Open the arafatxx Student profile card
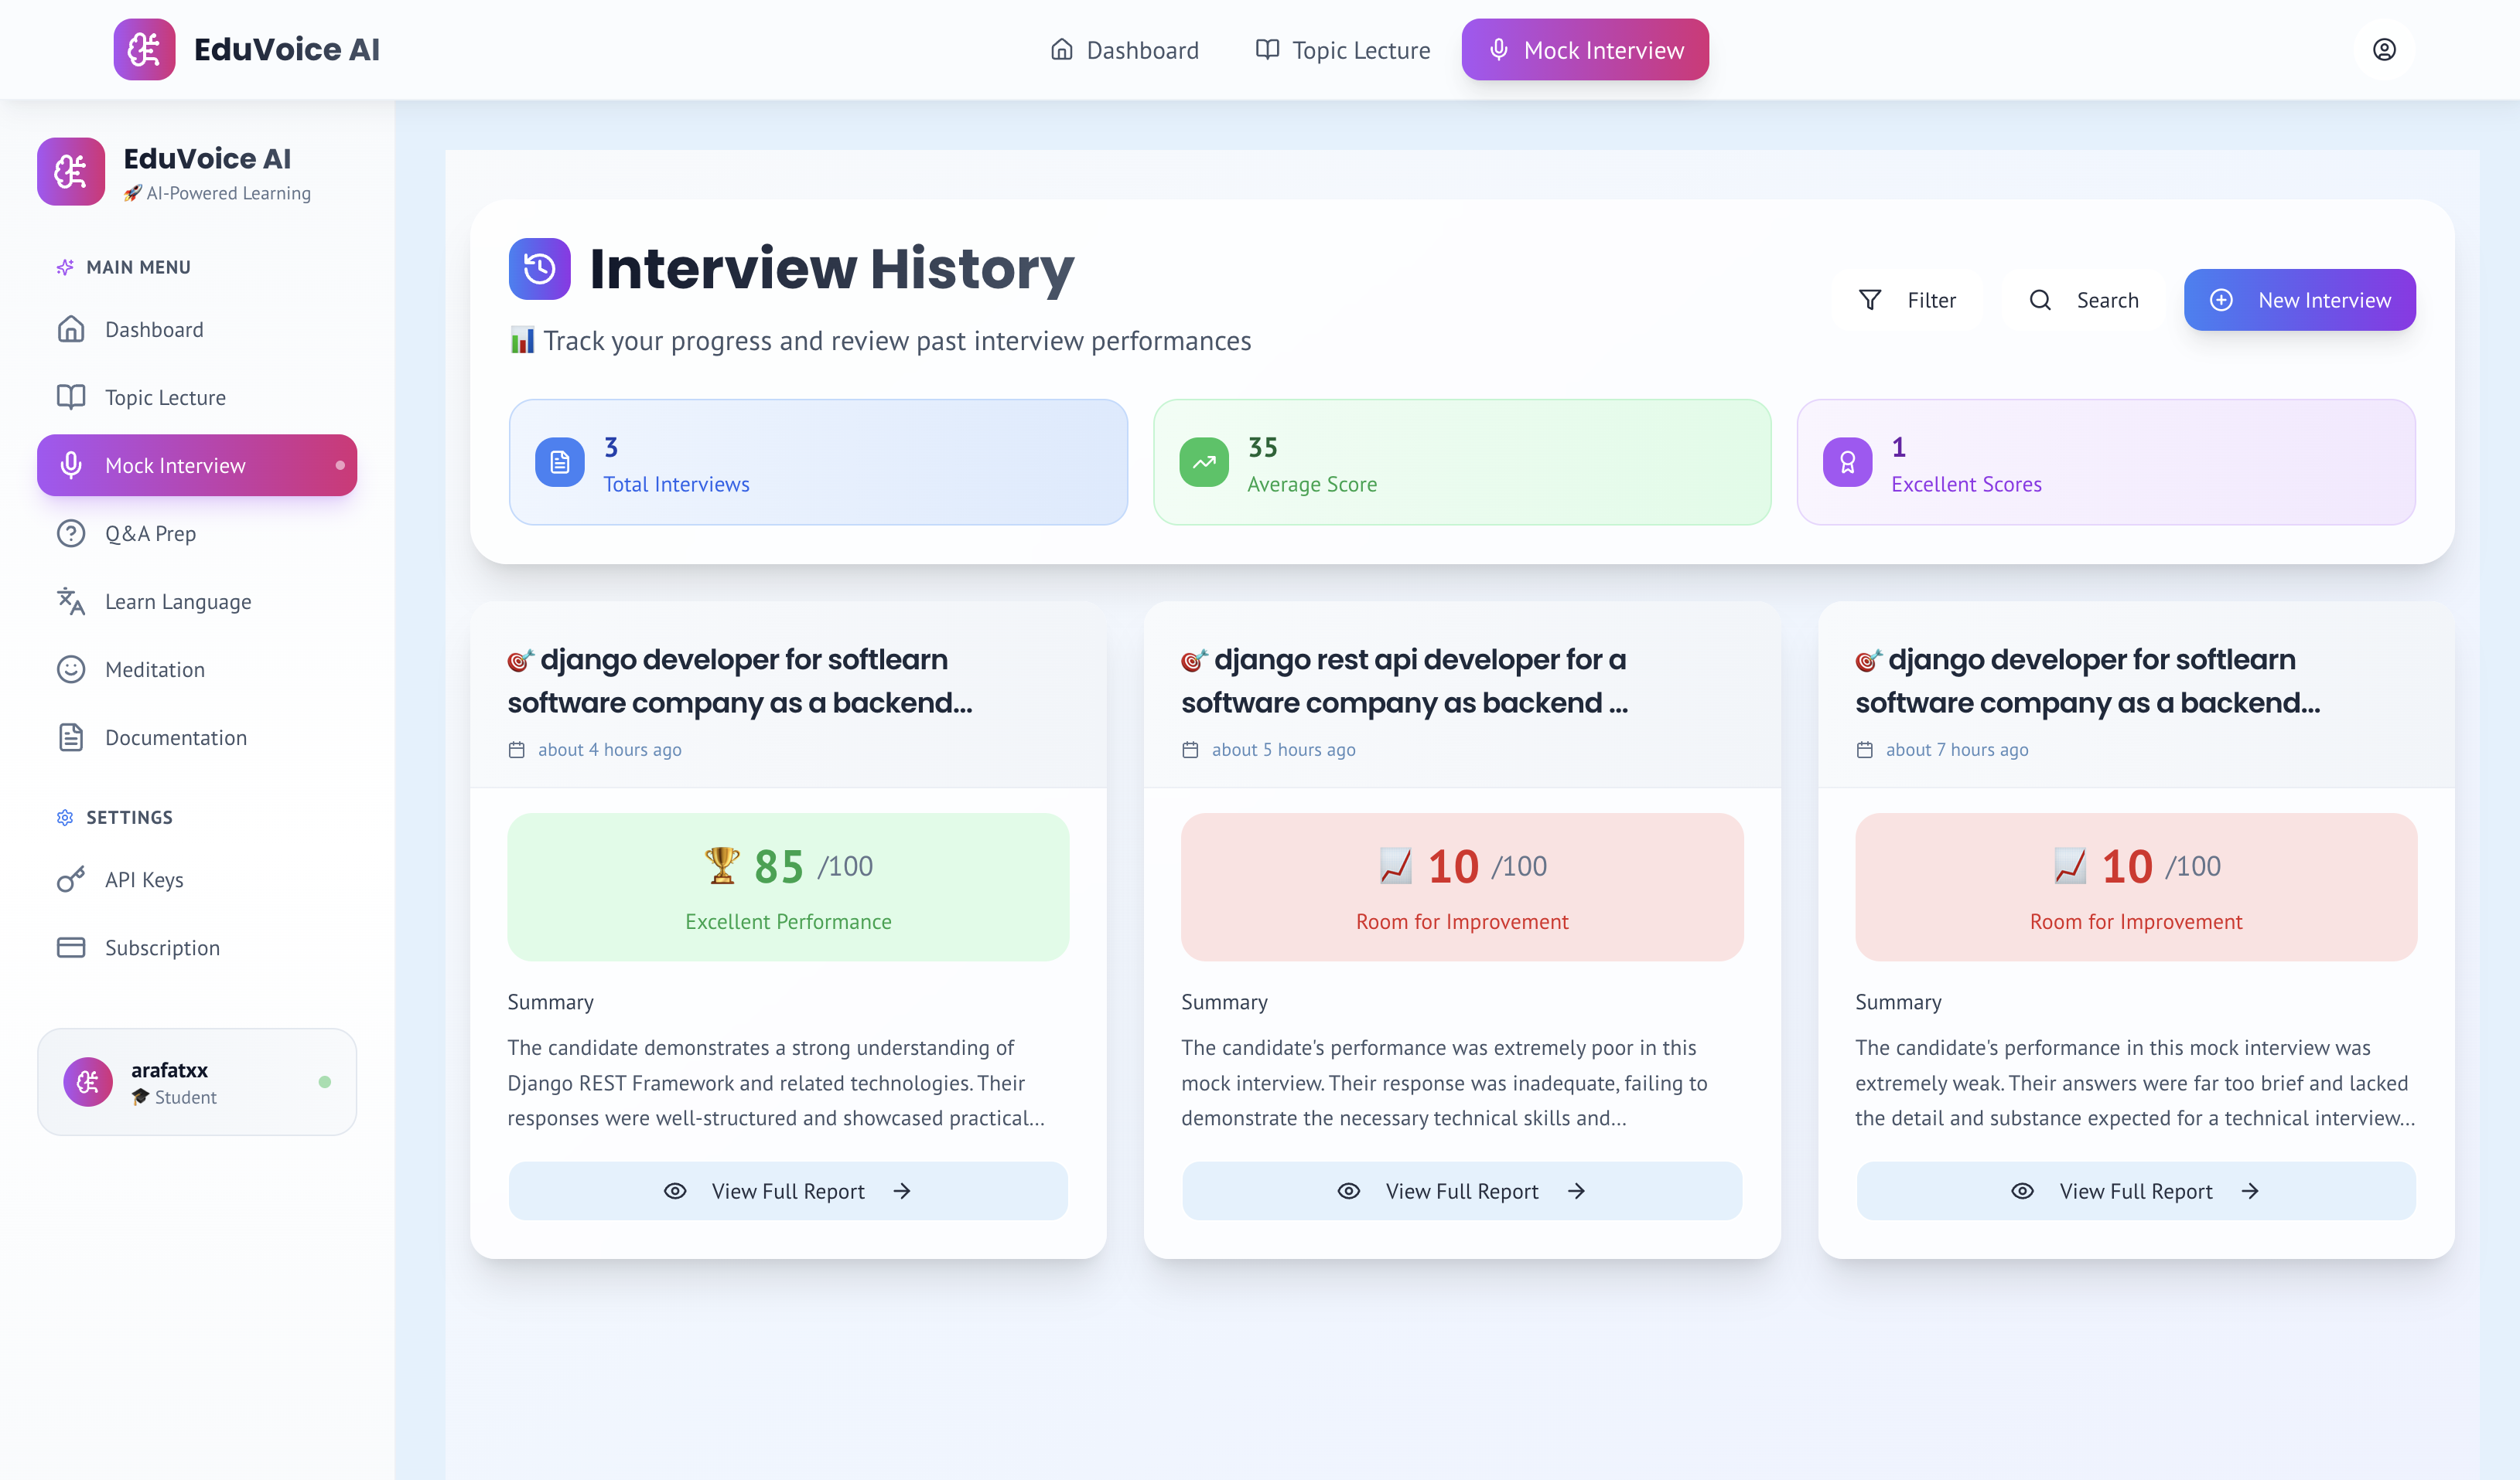This screenshot has width=2520, height=1480. 197,1082
